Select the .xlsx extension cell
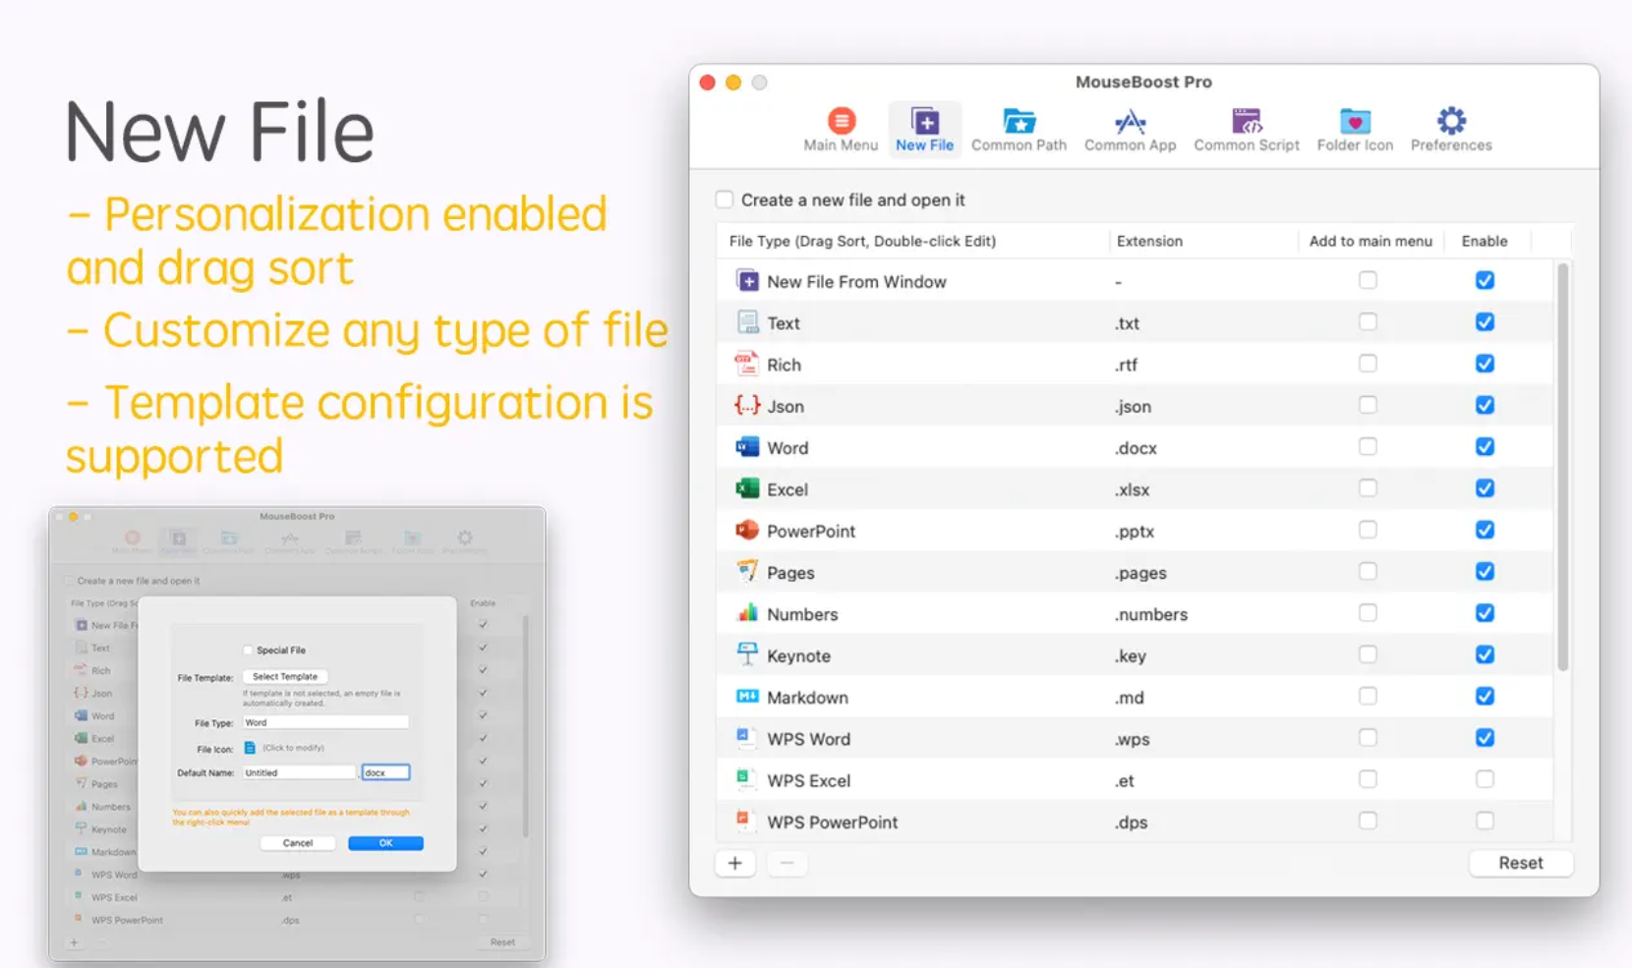Image resolution: width=1632 pixels, height=968 pixels. pyautogui.click(x=1132, y=489)
